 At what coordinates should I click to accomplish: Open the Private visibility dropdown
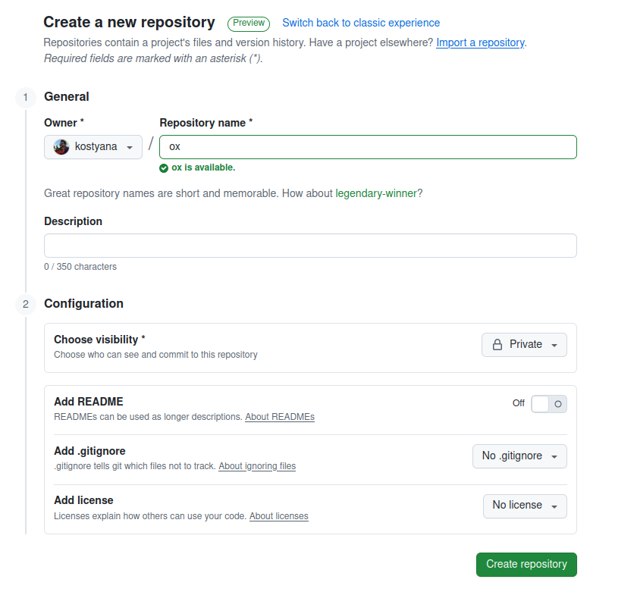pos(524,345)
